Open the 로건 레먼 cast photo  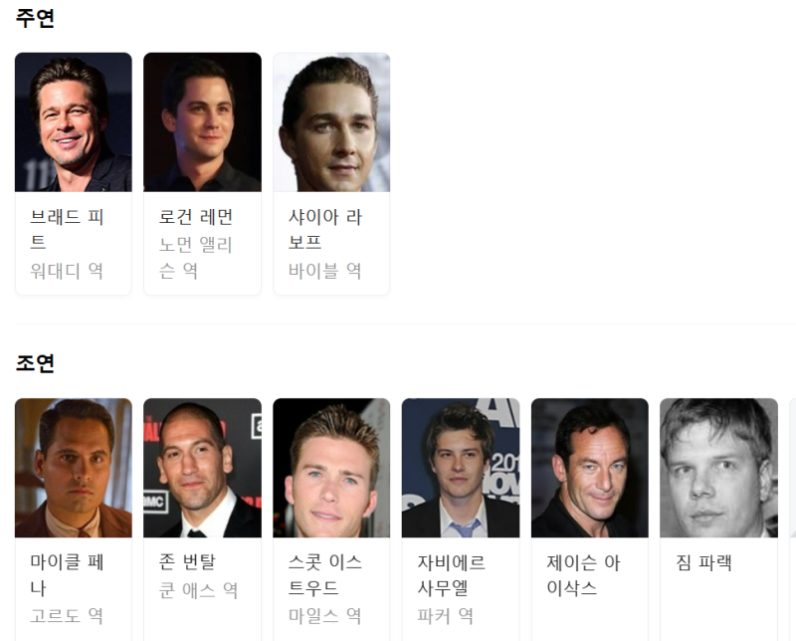click(203, 121)
